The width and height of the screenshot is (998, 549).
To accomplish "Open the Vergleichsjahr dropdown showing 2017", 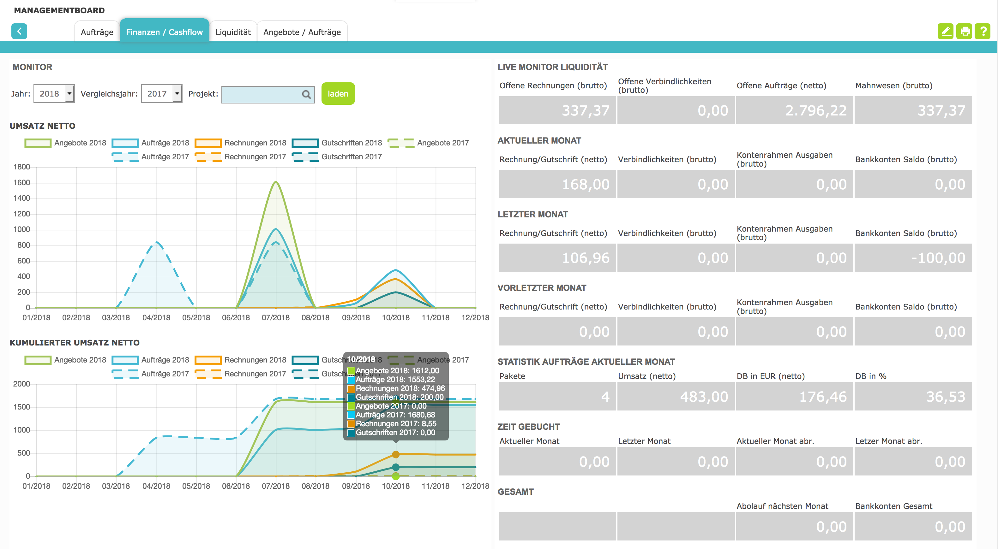I will [x=161, y=94].
